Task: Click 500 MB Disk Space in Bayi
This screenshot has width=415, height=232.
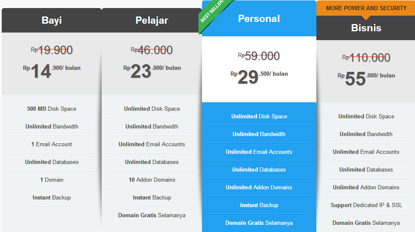Action: (52, 109)
